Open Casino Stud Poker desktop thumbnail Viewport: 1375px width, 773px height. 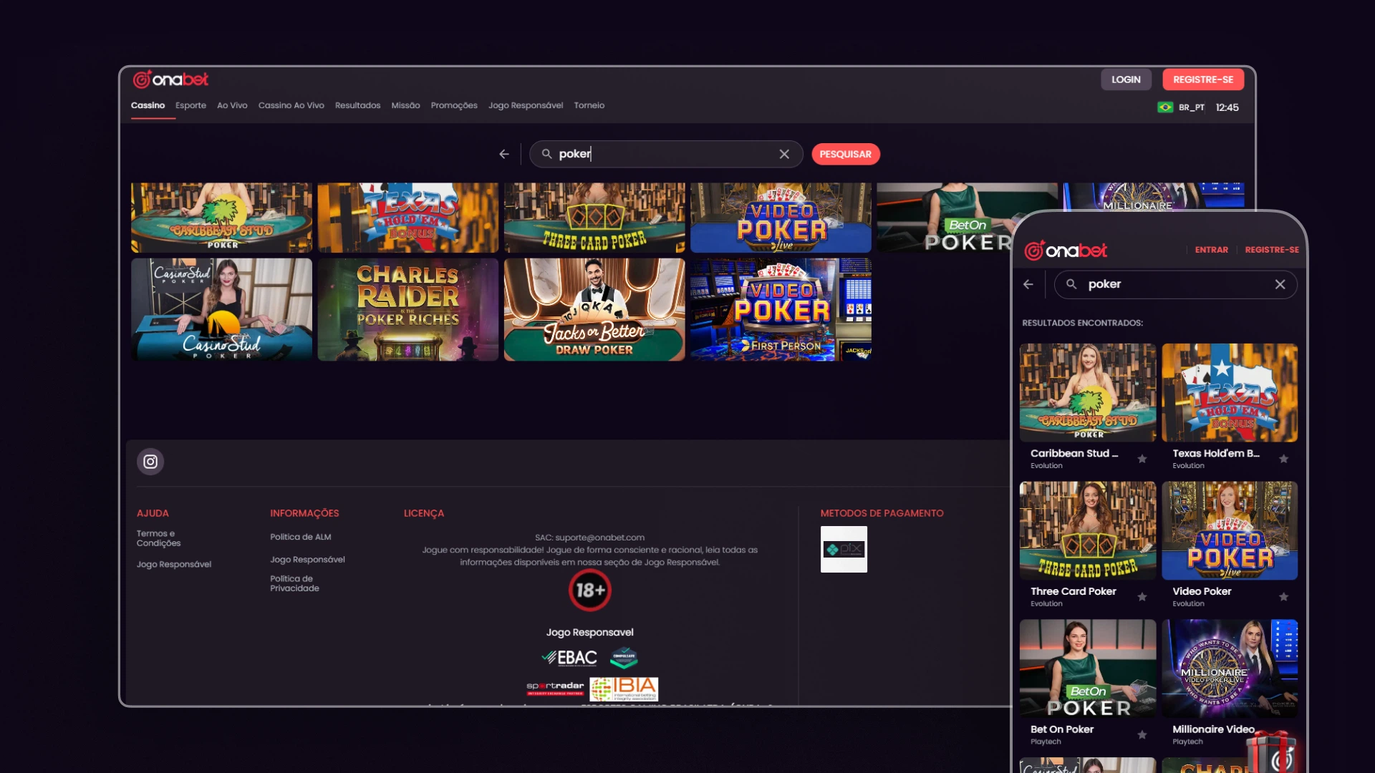click(x=221, y=309)
